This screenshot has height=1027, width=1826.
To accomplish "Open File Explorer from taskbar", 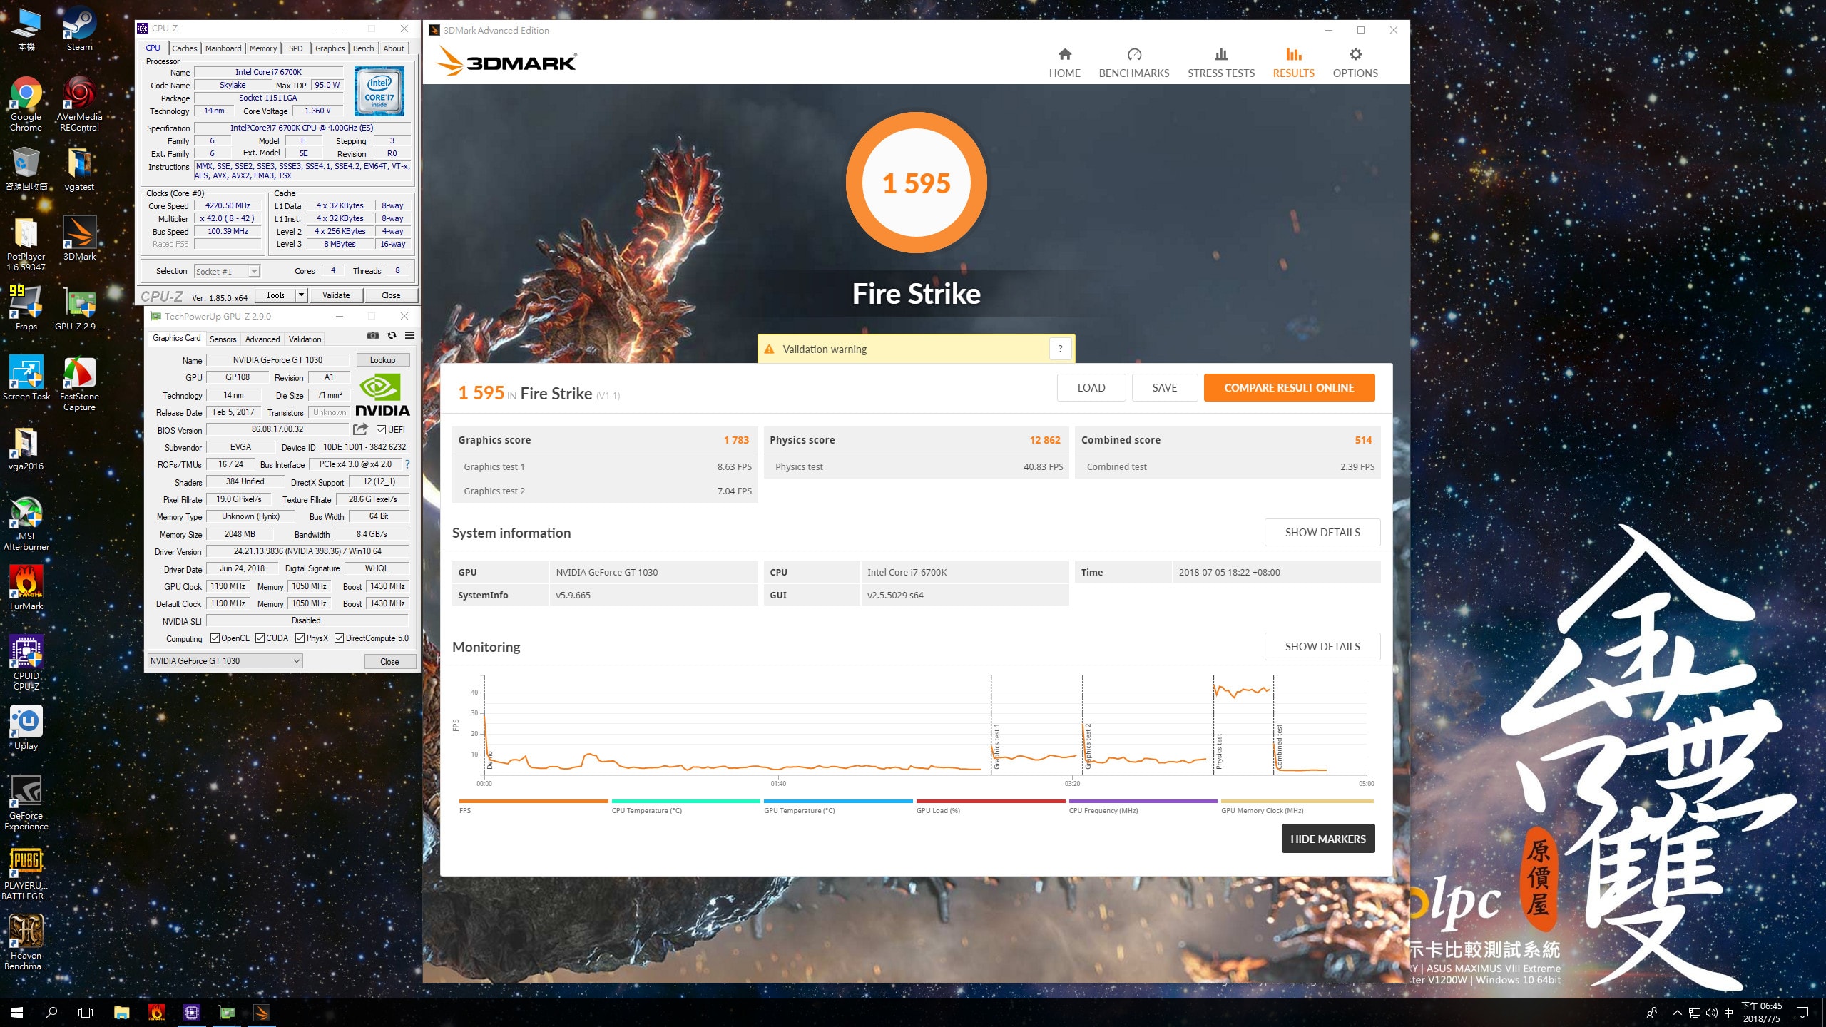I will click(x=121, y=1013).
